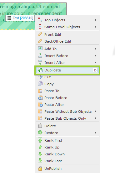Click the padlock UnPublish icon
This screenshot has height=182, width=115.
pos(40,169)
